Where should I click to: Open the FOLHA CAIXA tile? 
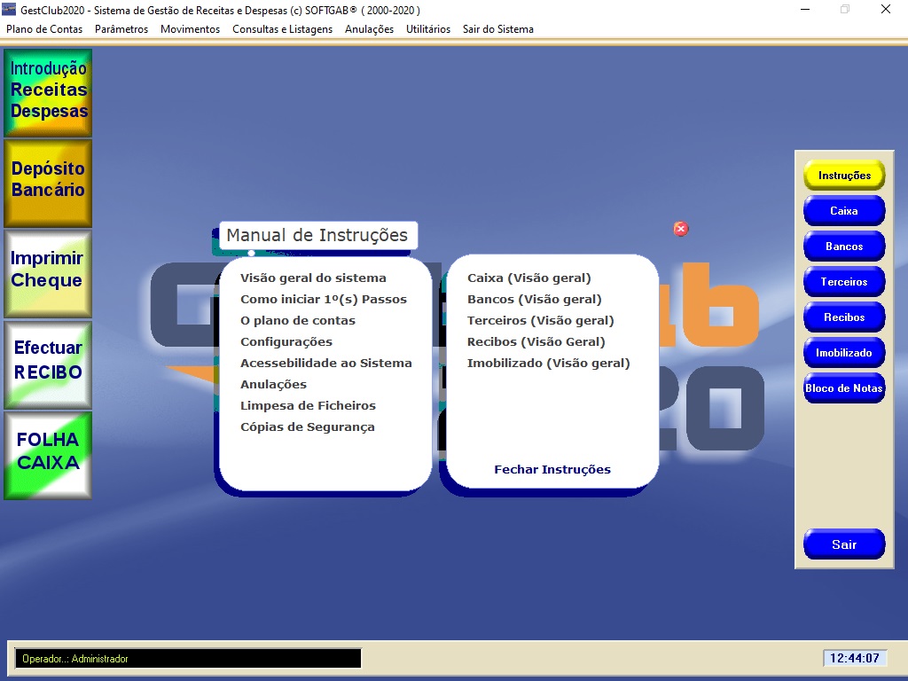[48, 453]
